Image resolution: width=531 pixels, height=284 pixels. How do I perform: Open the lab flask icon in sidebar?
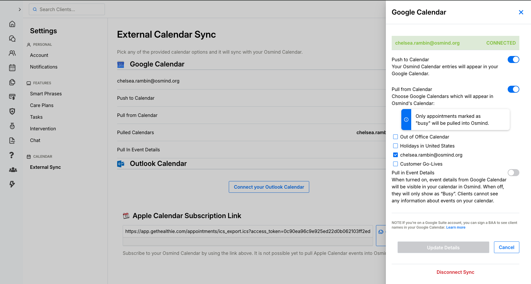(x=12, y=126)
